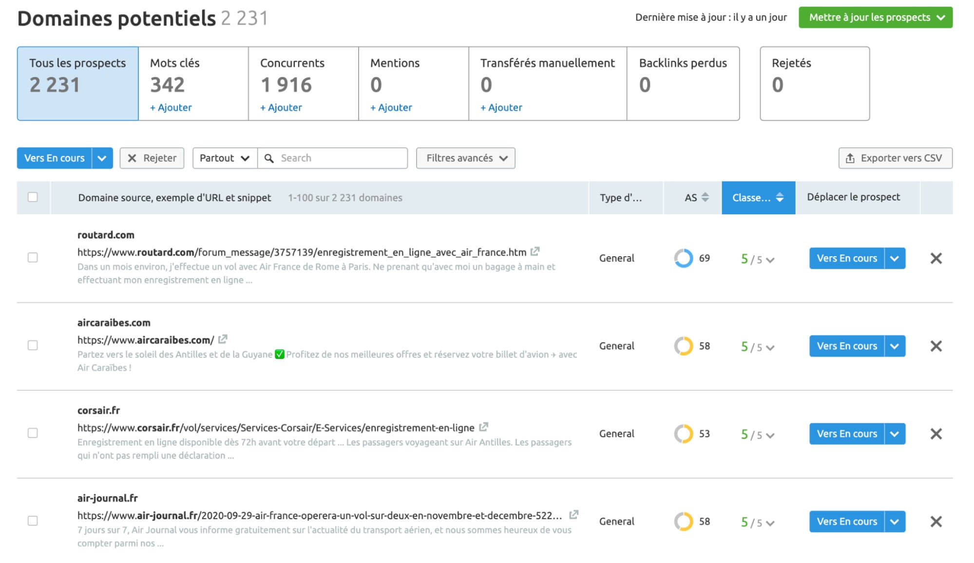The image size is (974, 563).
Task: Click + Ajouter under Concurrents
Action: (281, 108)
